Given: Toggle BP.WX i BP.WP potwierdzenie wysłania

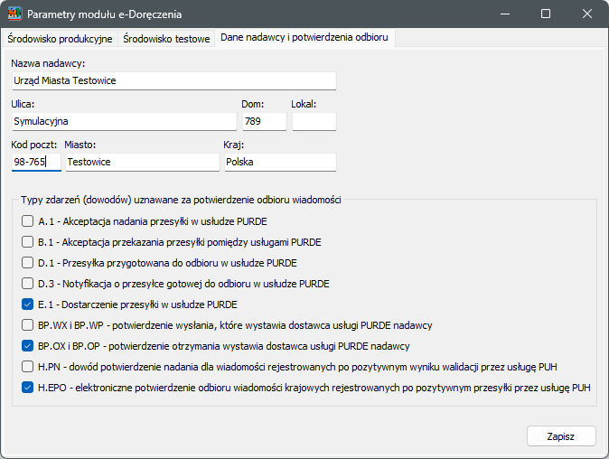Looking at the screenshot, I should click(28, 325).
